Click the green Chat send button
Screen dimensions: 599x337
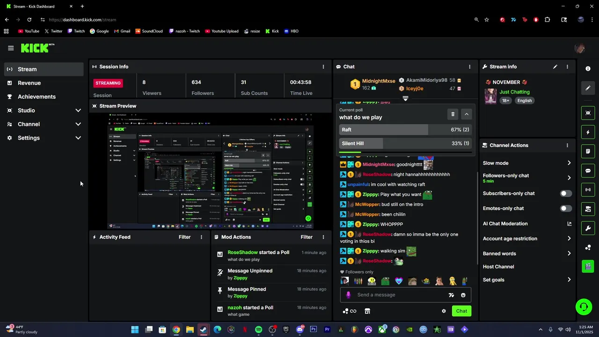click(461, 311)
